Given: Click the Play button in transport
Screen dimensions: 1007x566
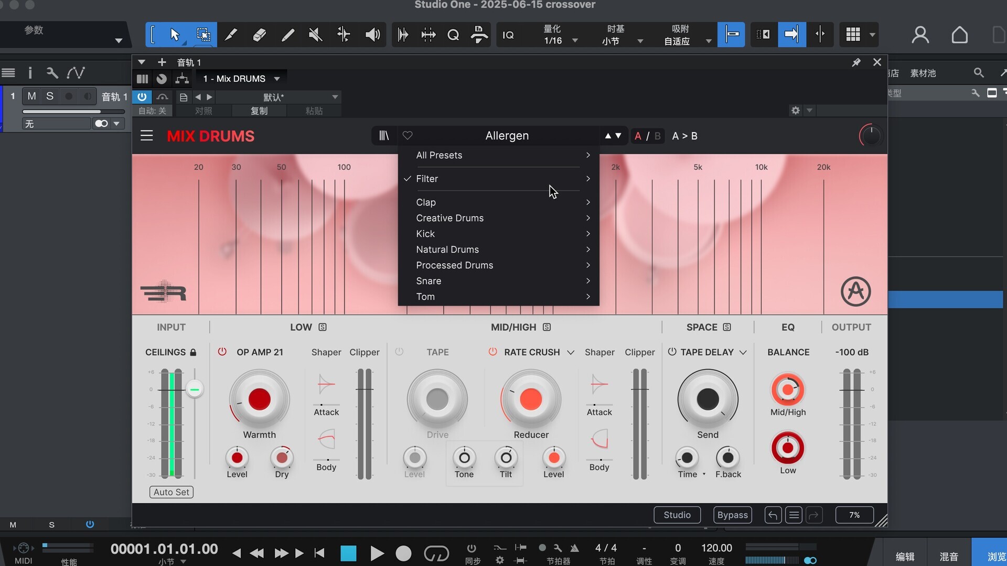Looking at the screenshot, I should pyautogui.click(x=376, y=553).
